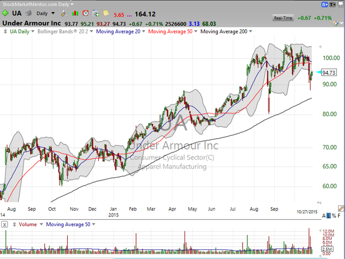The image size is (345, 259).
Task: Click the up-down arrows icon before UA Daily
Action: tap(5, 32)
